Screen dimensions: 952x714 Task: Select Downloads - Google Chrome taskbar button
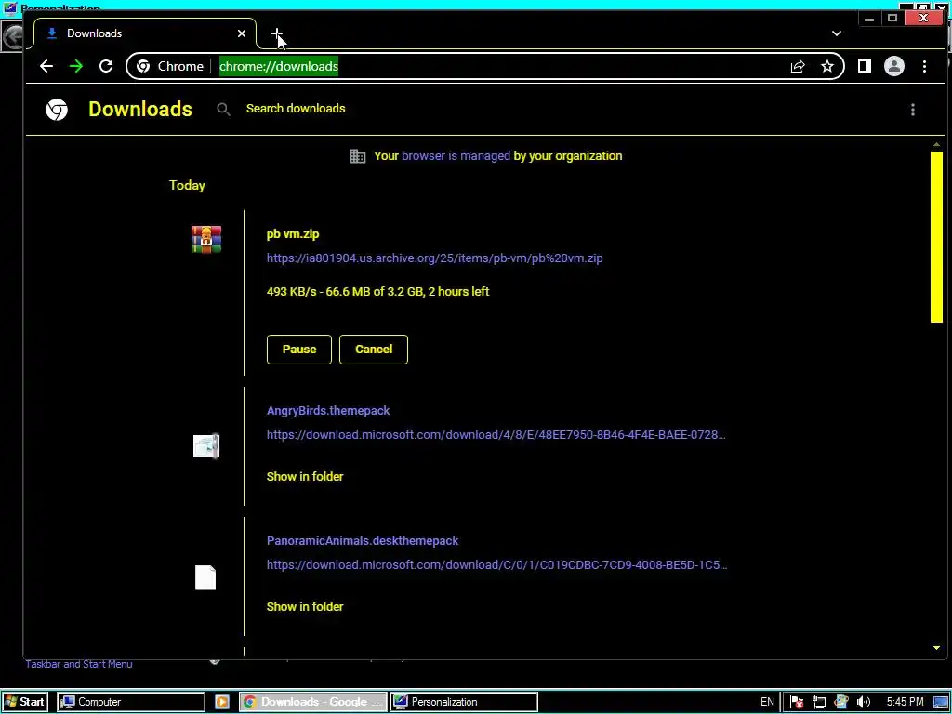[312, 702]
